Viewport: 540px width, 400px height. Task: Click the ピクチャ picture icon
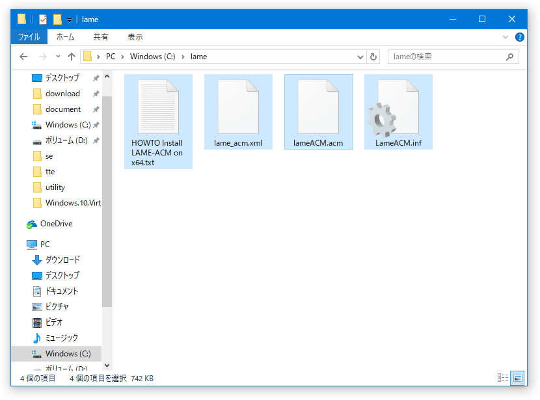37,307
